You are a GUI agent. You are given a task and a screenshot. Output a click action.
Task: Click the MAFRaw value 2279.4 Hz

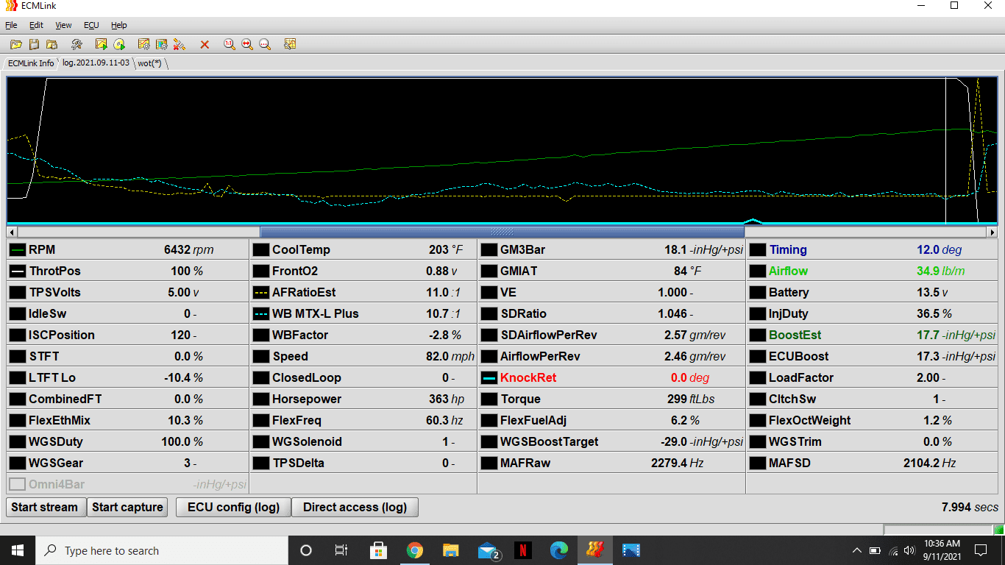678,463
